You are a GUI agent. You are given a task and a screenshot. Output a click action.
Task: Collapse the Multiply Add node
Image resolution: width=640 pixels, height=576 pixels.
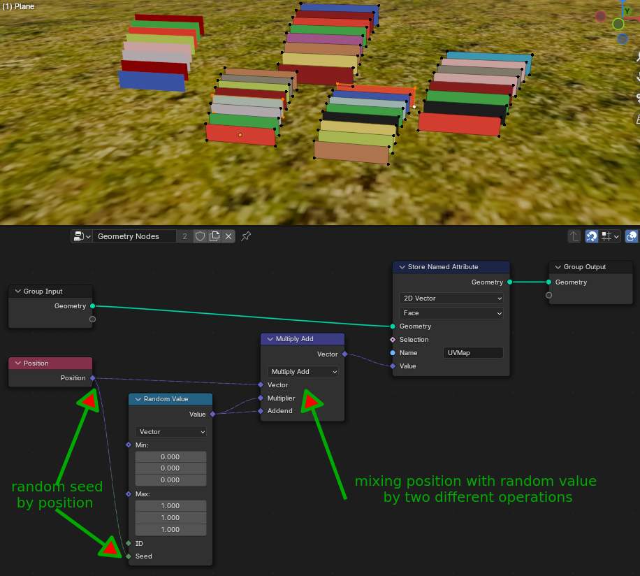270,339
